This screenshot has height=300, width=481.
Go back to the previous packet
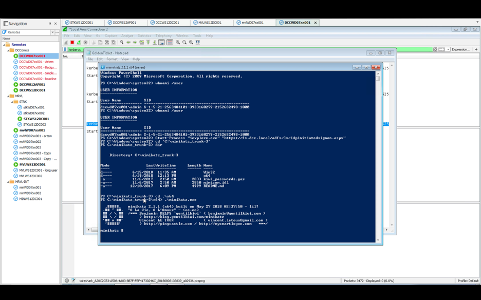128,42
